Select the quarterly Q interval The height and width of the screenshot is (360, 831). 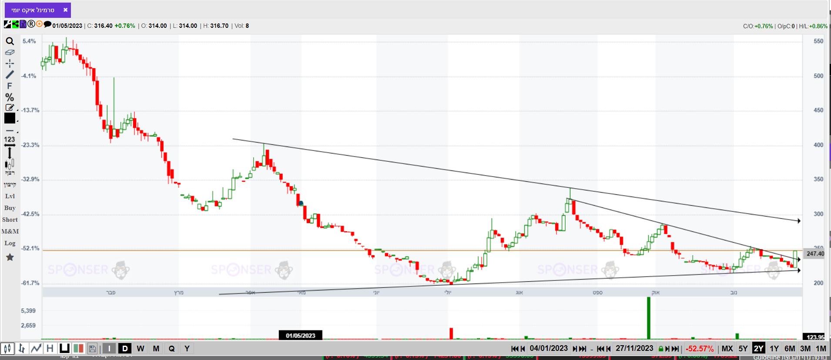(172, 348)
